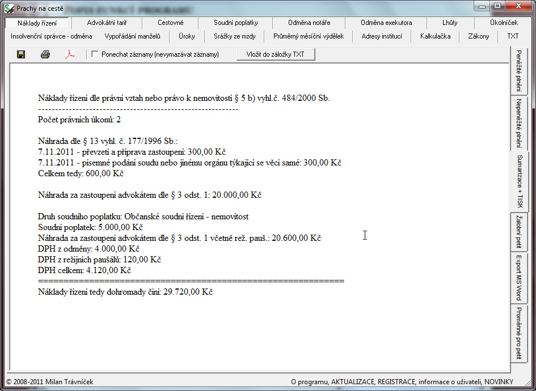Open the Vypořádání manželů tab
536x391 pixels.
click(x=132, y=36)
